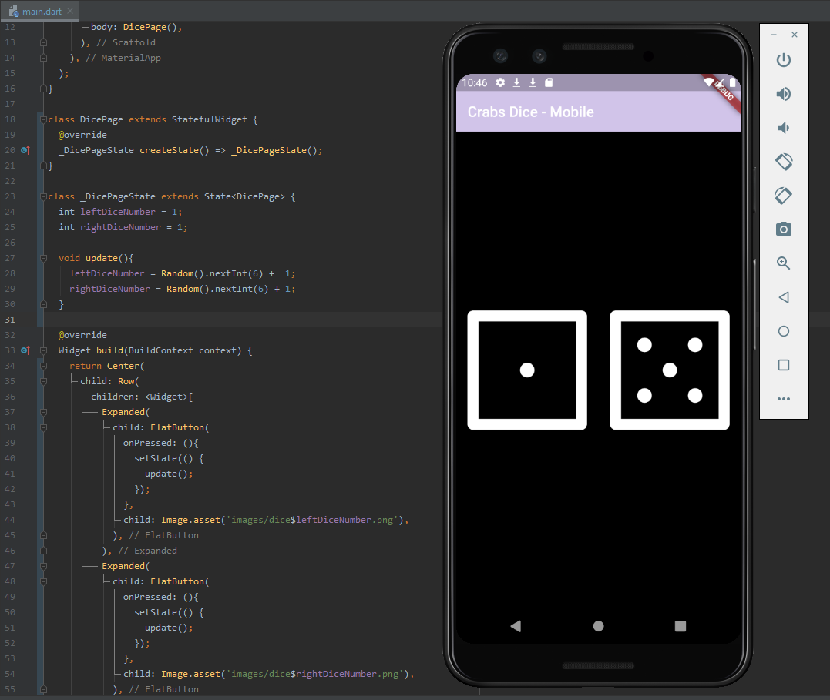Click the Dart file icon on main.dart tab
Screen dimensions: 830x700
pyautogui.click(x=14, y=11)
